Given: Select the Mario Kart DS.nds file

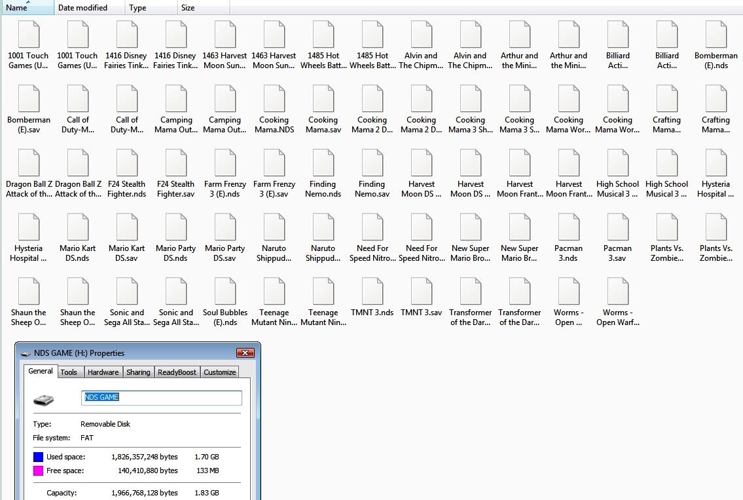Looking at the screenshot, I should (78, 238).
